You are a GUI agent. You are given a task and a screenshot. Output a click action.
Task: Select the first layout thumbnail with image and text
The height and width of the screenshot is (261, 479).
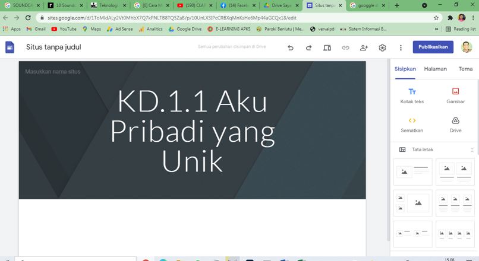click(x=413, y=171)
